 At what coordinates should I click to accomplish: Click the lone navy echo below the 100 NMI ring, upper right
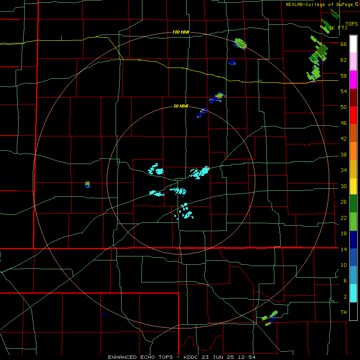coord(232,62)
